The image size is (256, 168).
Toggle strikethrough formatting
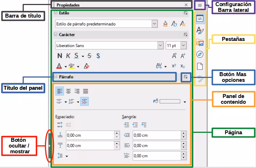click(x=90, y=56)
